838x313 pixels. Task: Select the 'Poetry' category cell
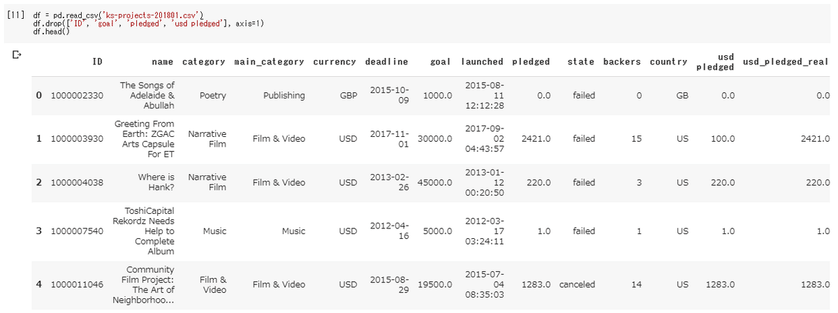[212, 96]
